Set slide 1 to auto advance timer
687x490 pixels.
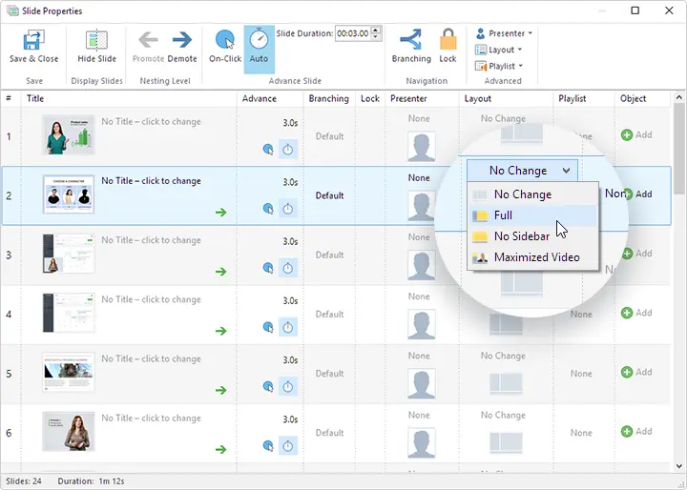tap(288, 150)
